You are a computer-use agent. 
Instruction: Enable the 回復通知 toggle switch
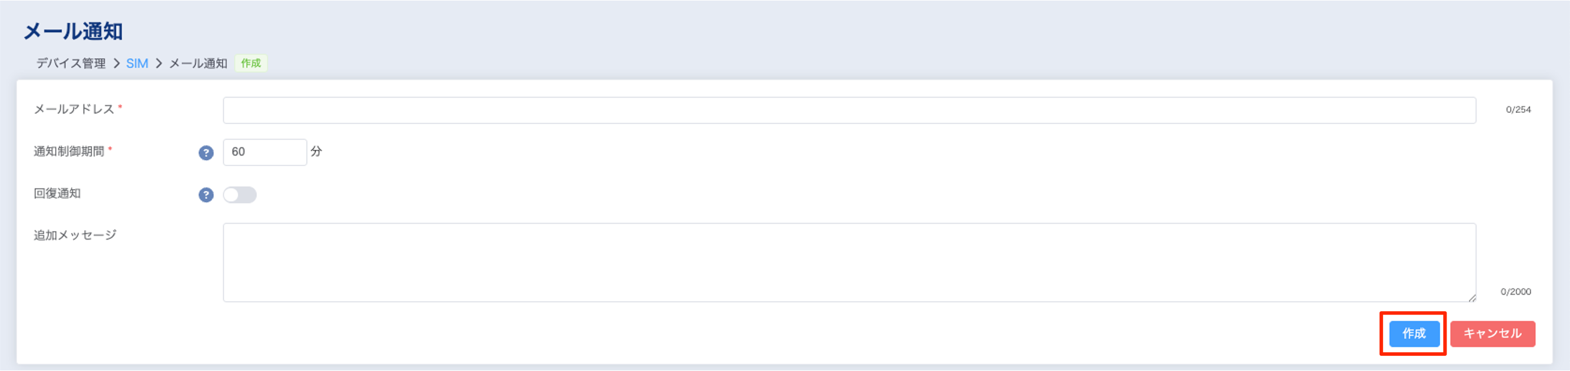[x=240, y=195]
